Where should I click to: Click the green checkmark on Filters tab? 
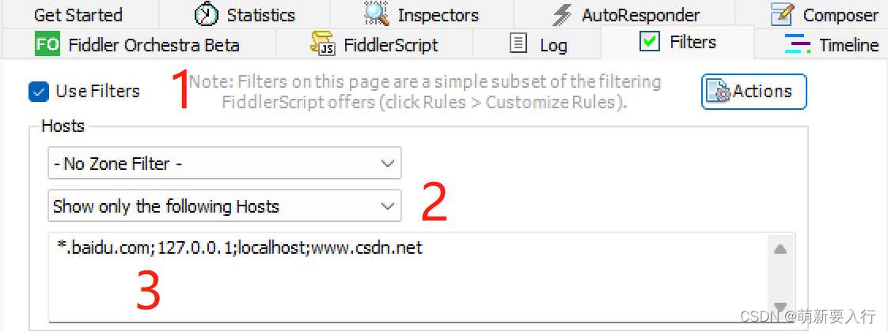[x=649, y=43]
